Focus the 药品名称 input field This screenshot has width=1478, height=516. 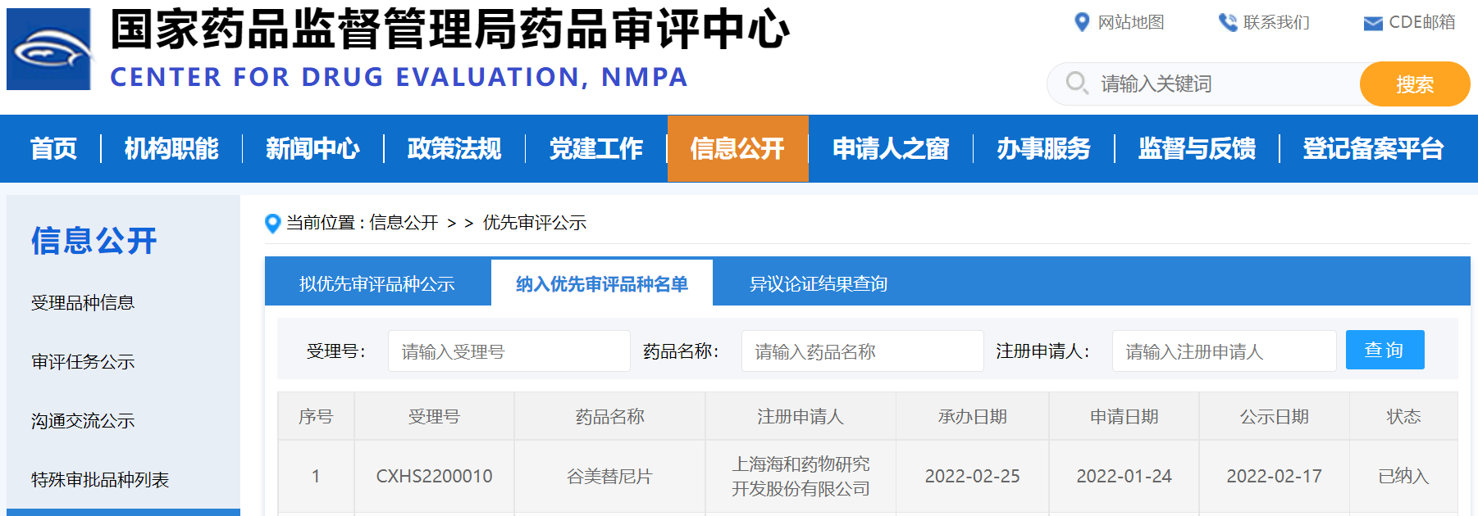pyautogui.click(x=861, y=351)
